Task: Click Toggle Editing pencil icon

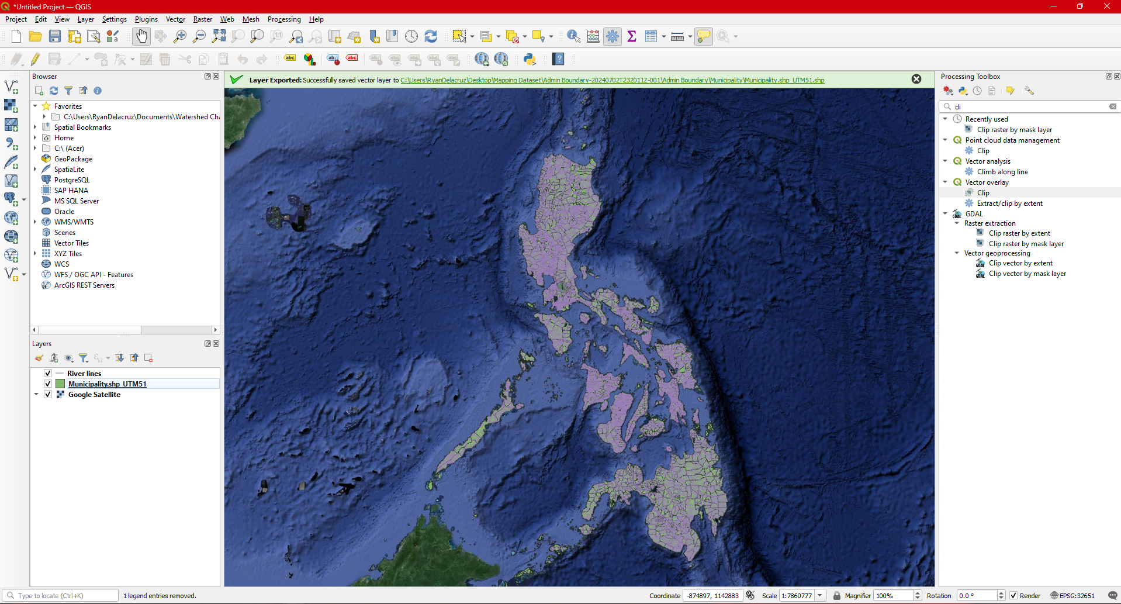Action: 36,59
